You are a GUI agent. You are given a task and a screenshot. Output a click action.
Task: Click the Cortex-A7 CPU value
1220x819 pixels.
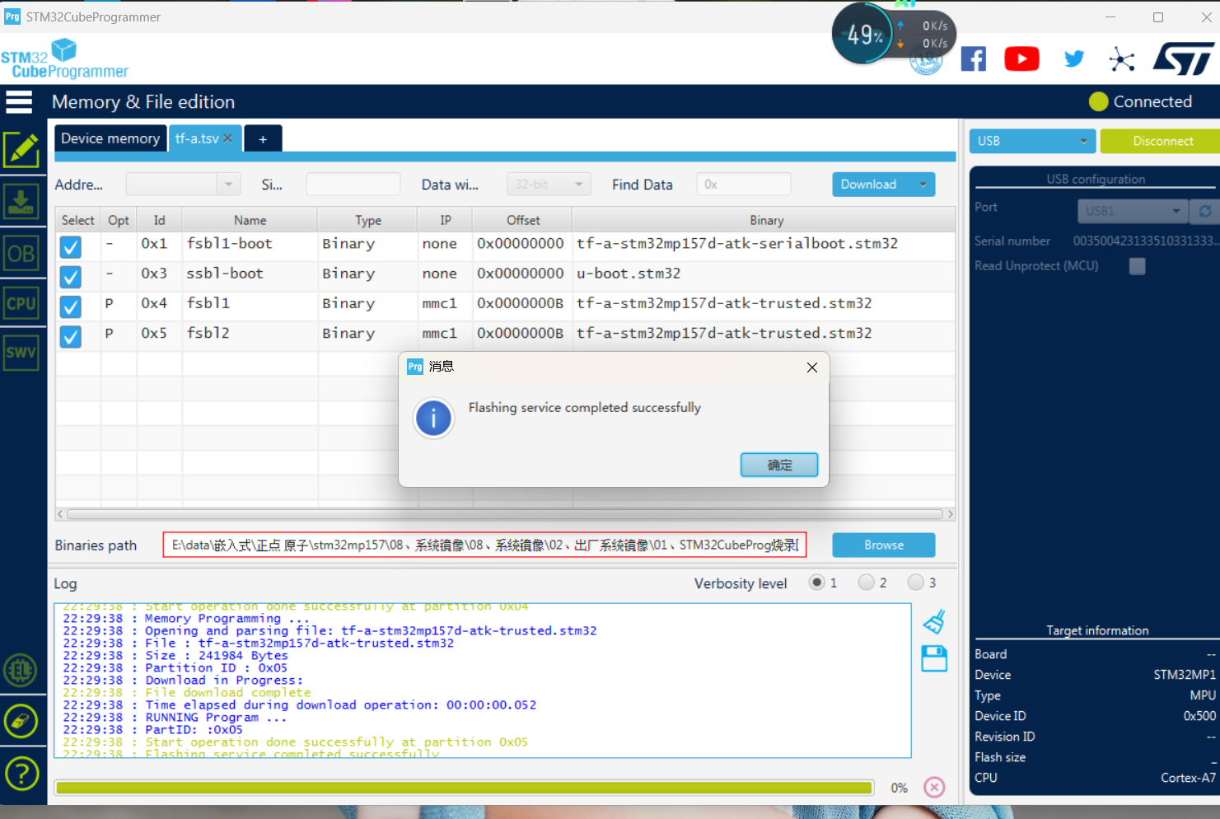click(x=1188, y=778)
